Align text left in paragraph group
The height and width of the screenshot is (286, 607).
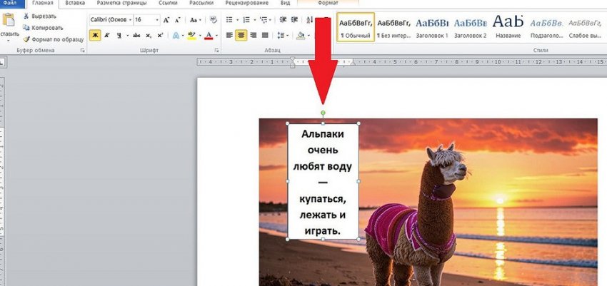(229, 35)
